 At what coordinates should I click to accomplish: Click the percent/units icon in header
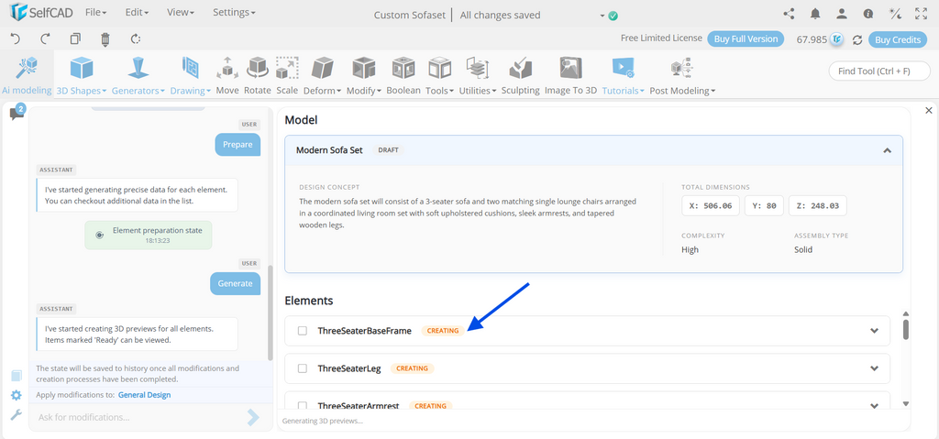click(x=895, y=14)
